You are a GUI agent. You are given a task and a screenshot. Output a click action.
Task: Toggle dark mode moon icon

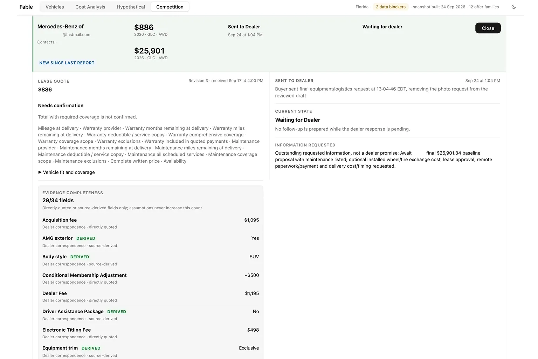click(x=513, y=7)
